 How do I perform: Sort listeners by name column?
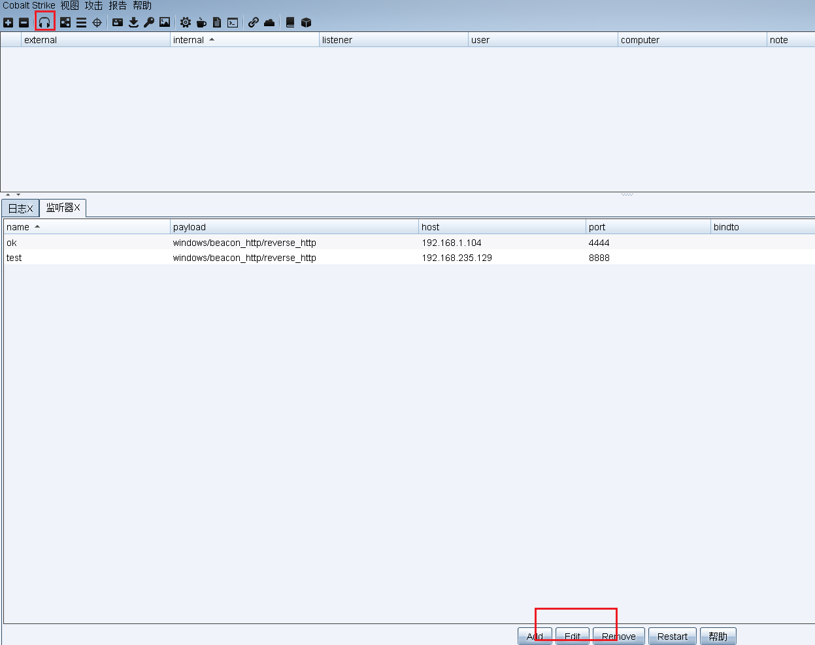[x=87, y=227]
